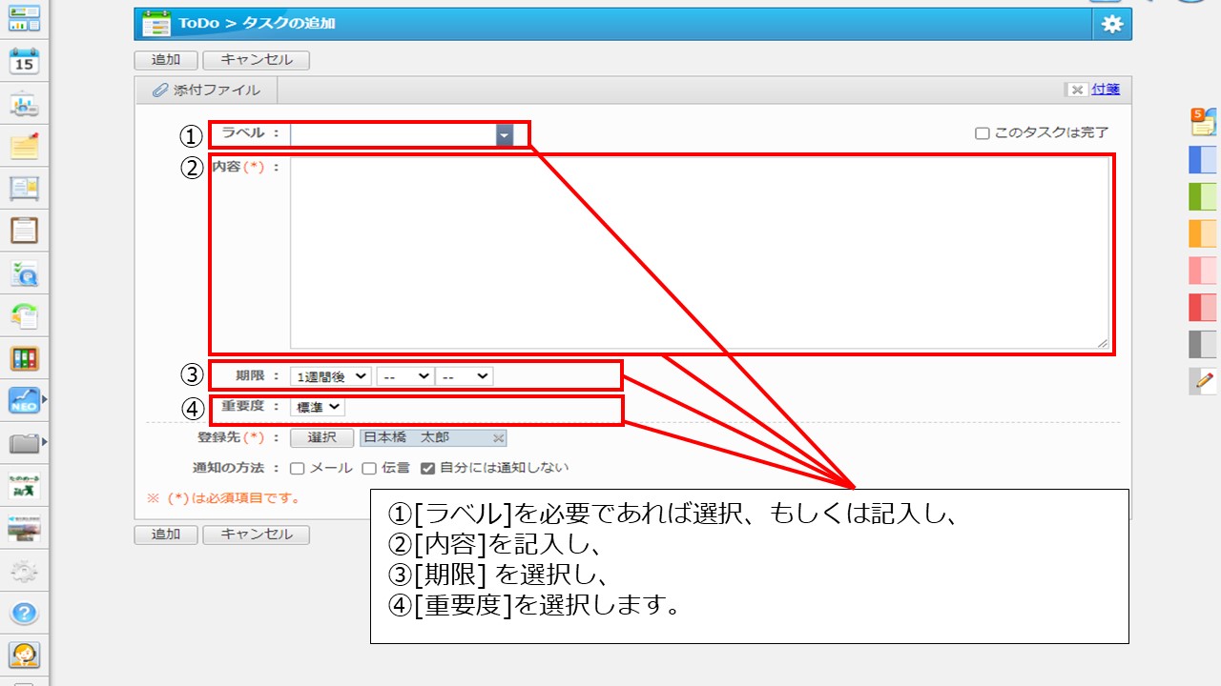Open the gray gear sidebar icon
Viewport: 1221px width, 686px height.
click(x=24, y=571)
